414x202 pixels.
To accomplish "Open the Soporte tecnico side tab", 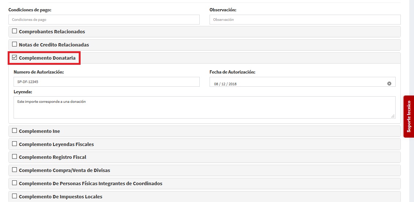I will pyautogui.click(x=409, y=116).
